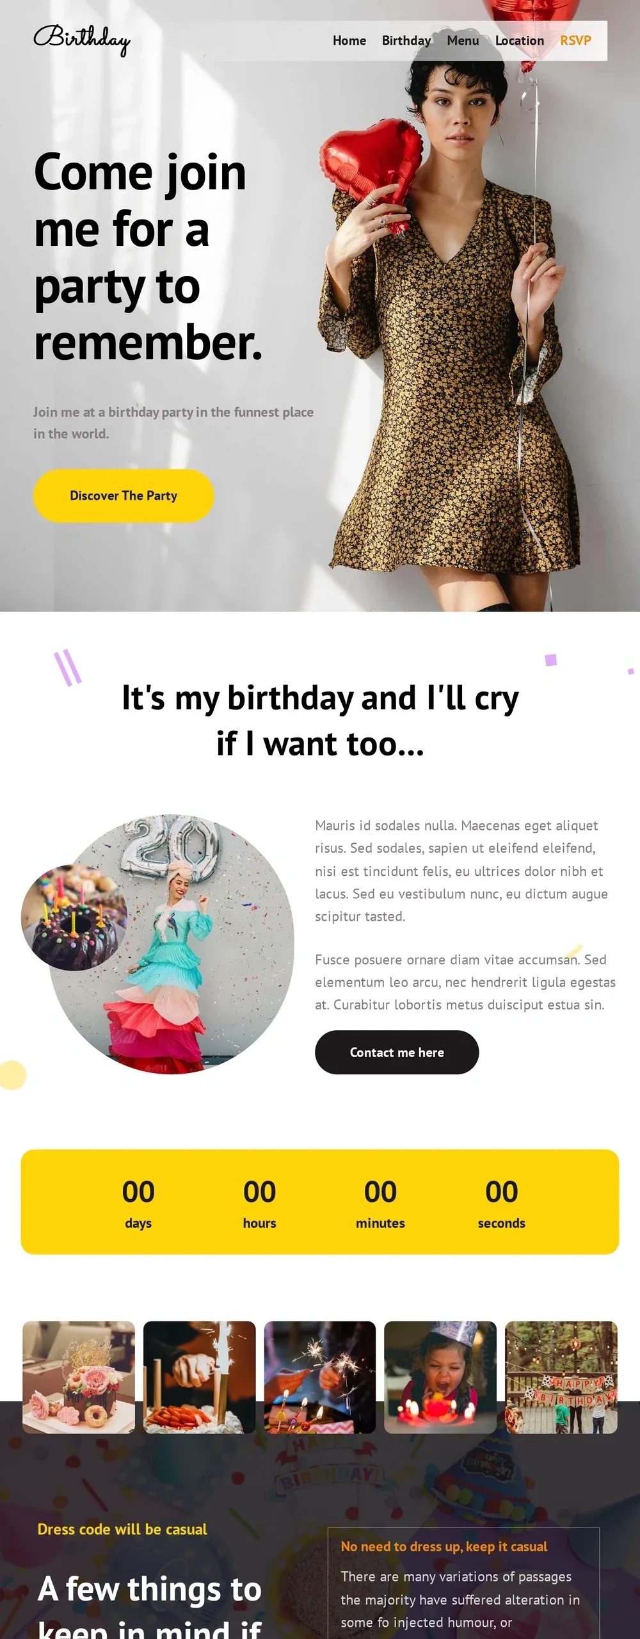
Task: Open the large circular birthday girl photo
Action: [172, 944]
